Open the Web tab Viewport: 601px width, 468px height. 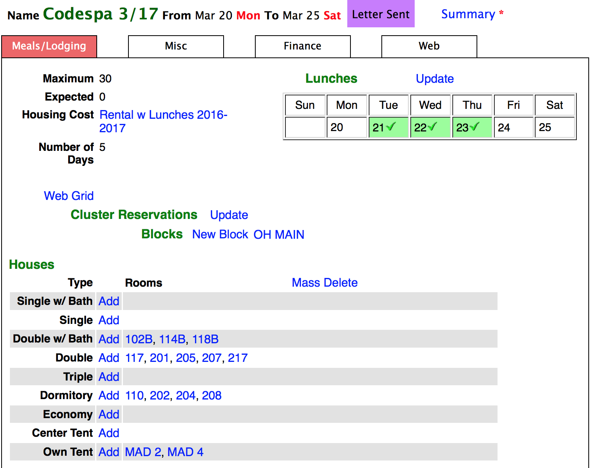coord(429,46)
